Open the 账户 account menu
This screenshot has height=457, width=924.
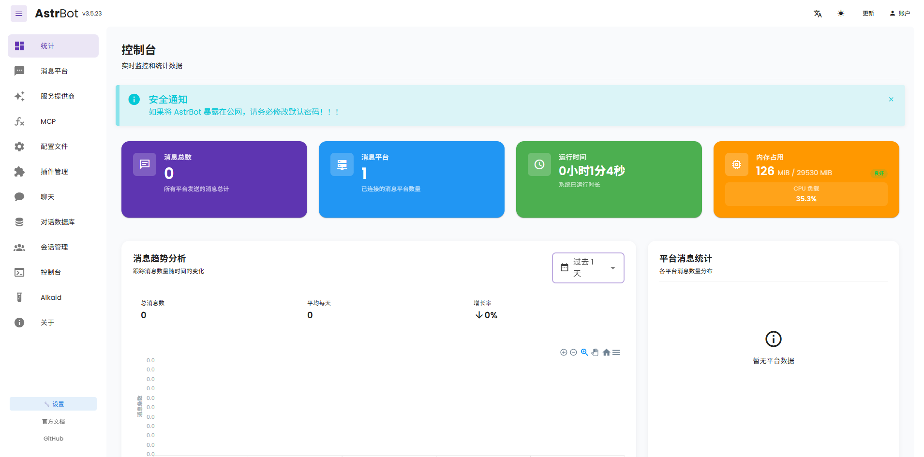pyautogui.click(x=900, y=14)
